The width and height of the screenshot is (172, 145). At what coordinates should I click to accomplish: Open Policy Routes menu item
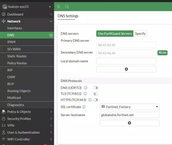pos(27,63)
